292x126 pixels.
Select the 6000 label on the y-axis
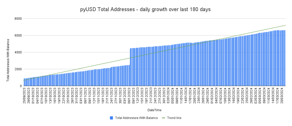(x=18, y=36)
